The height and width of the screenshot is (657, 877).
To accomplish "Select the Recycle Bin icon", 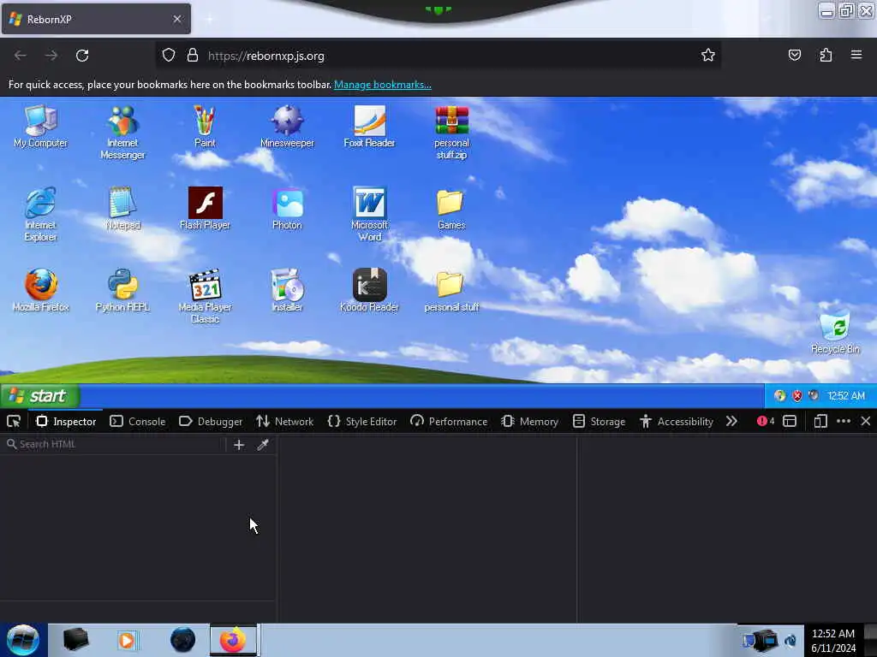I will pyautogui.click(x=835, y=333).
